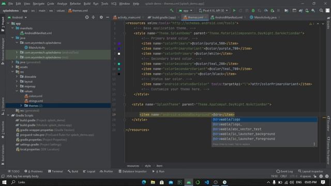Click the Search Everywhere magnifier icon

tap(321, 10)
